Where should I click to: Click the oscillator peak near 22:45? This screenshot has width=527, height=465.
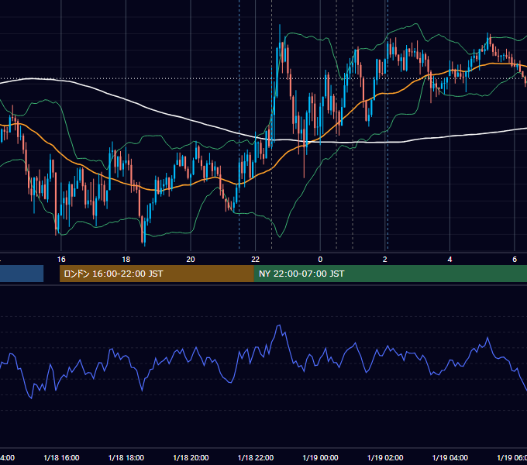tap(279, 325)
